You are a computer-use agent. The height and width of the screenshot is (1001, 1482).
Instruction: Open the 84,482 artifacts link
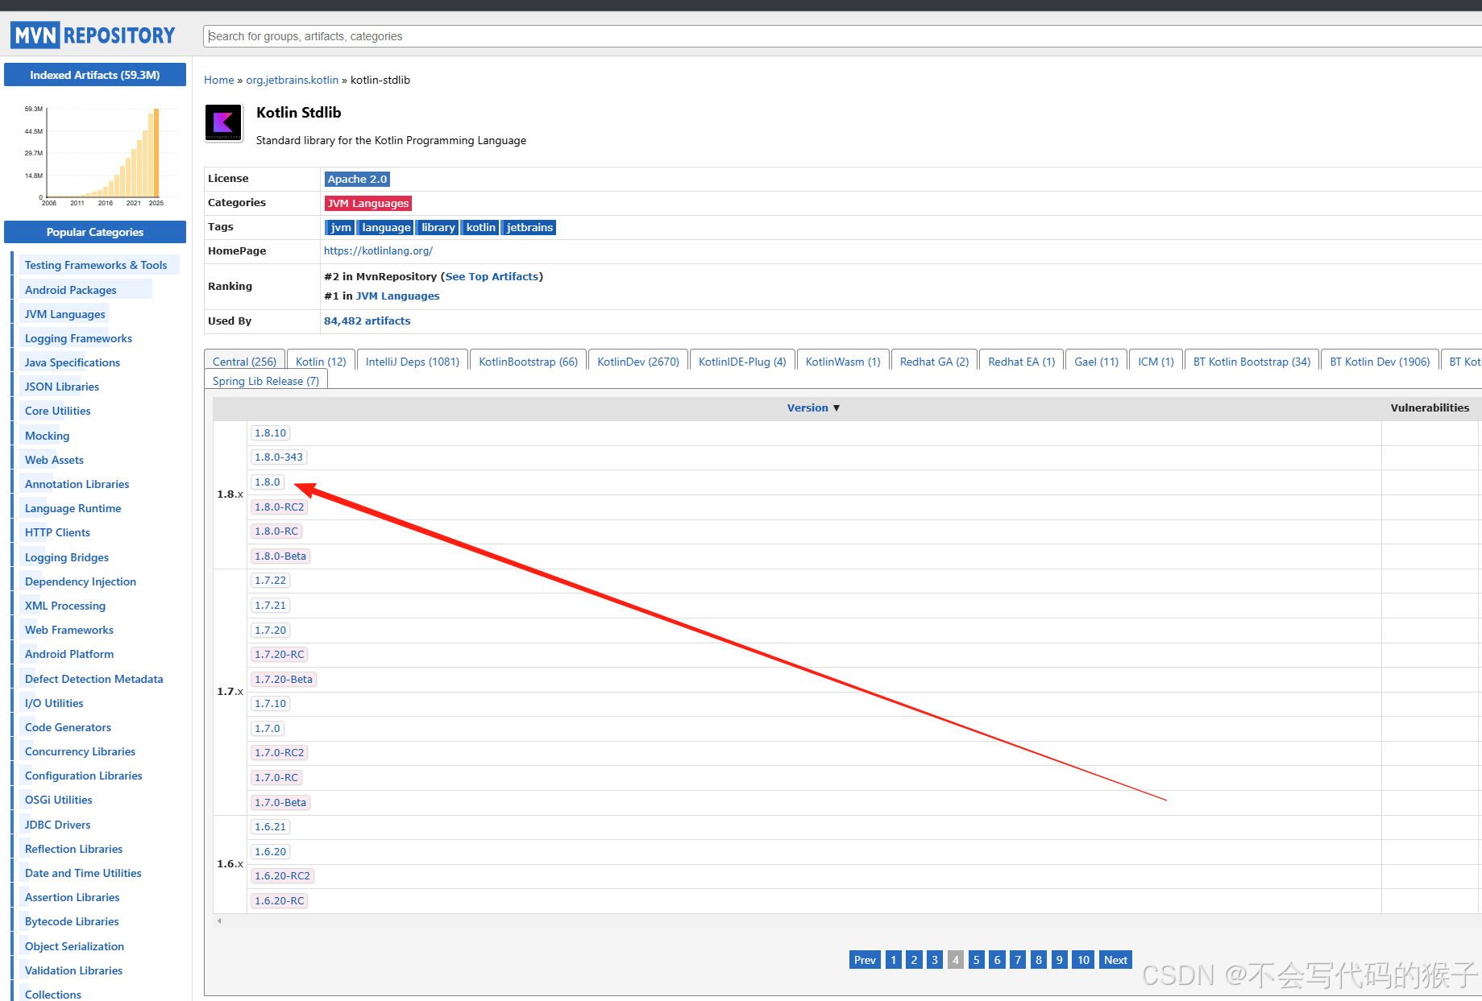pyautogui.click(x=367, y=321)
